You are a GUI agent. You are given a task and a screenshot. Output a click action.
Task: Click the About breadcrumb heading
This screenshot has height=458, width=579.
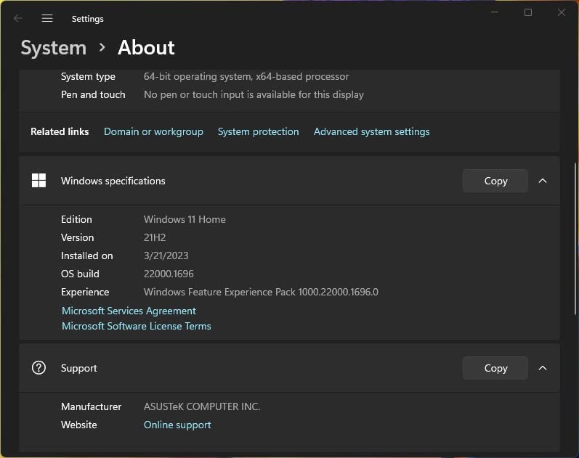(146, 48)
